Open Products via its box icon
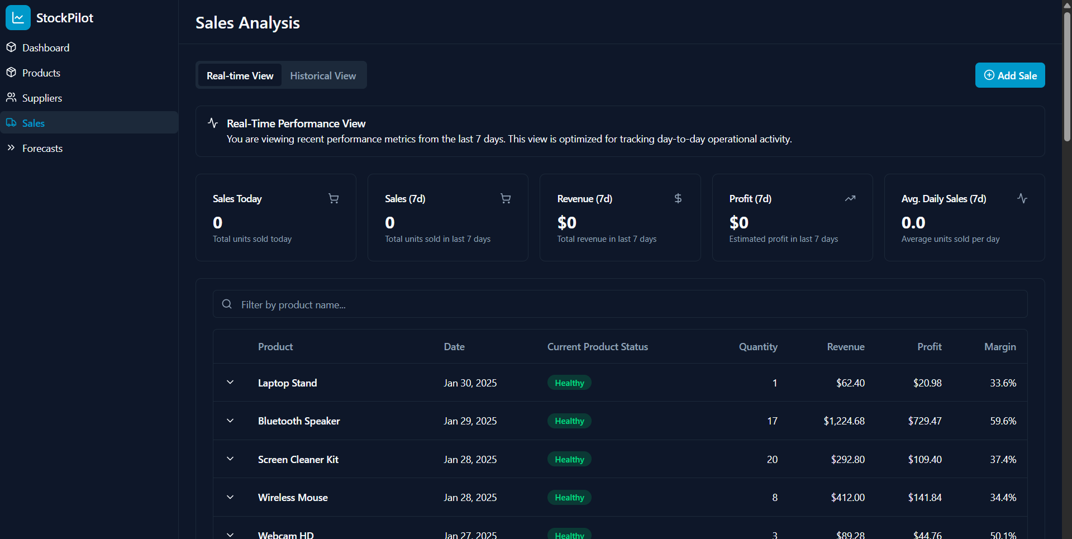The height and width of the screenshot is (539, 1072). pyautogui.click(x=12, y=72)
